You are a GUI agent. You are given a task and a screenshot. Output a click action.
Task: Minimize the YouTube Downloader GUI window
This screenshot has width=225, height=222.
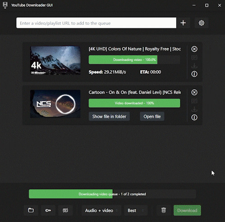click(194, 5)
